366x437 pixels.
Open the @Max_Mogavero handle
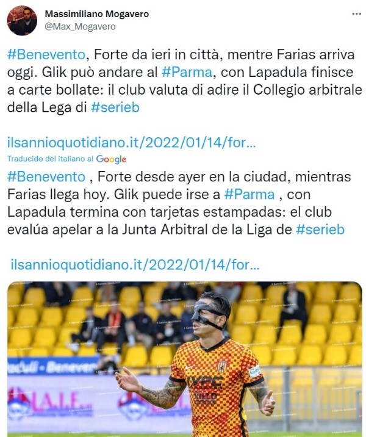80,26
